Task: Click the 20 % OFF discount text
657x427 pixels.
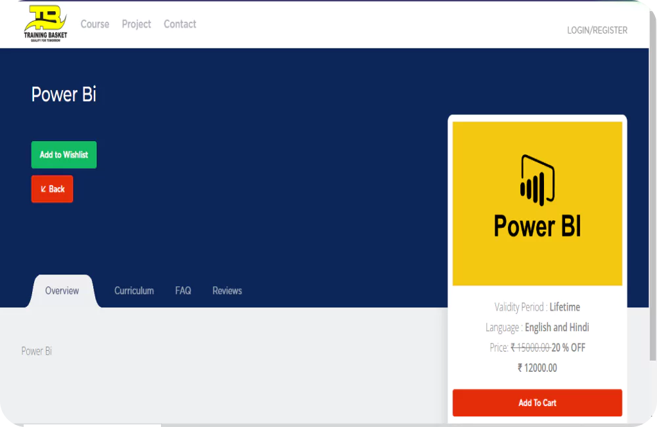Action: click(568, 348)
